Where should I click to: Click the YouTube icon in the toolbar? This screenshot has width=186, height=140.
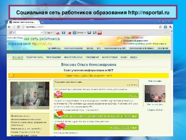click(58, 32)
